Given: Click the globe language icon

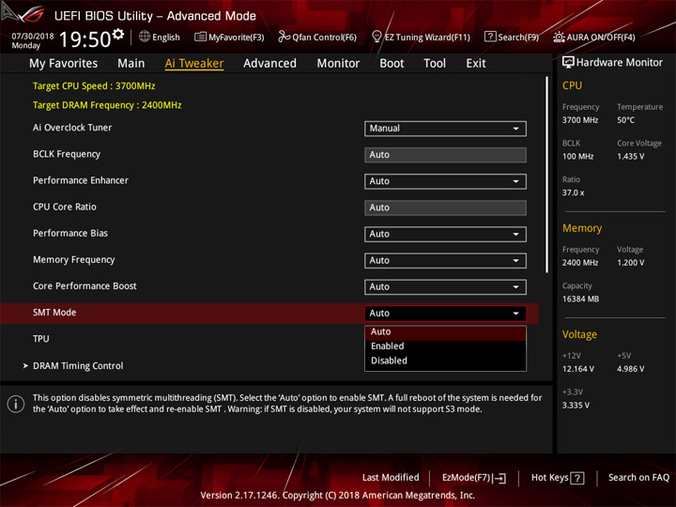Looking at the screenshot, I should coord(145,37).
